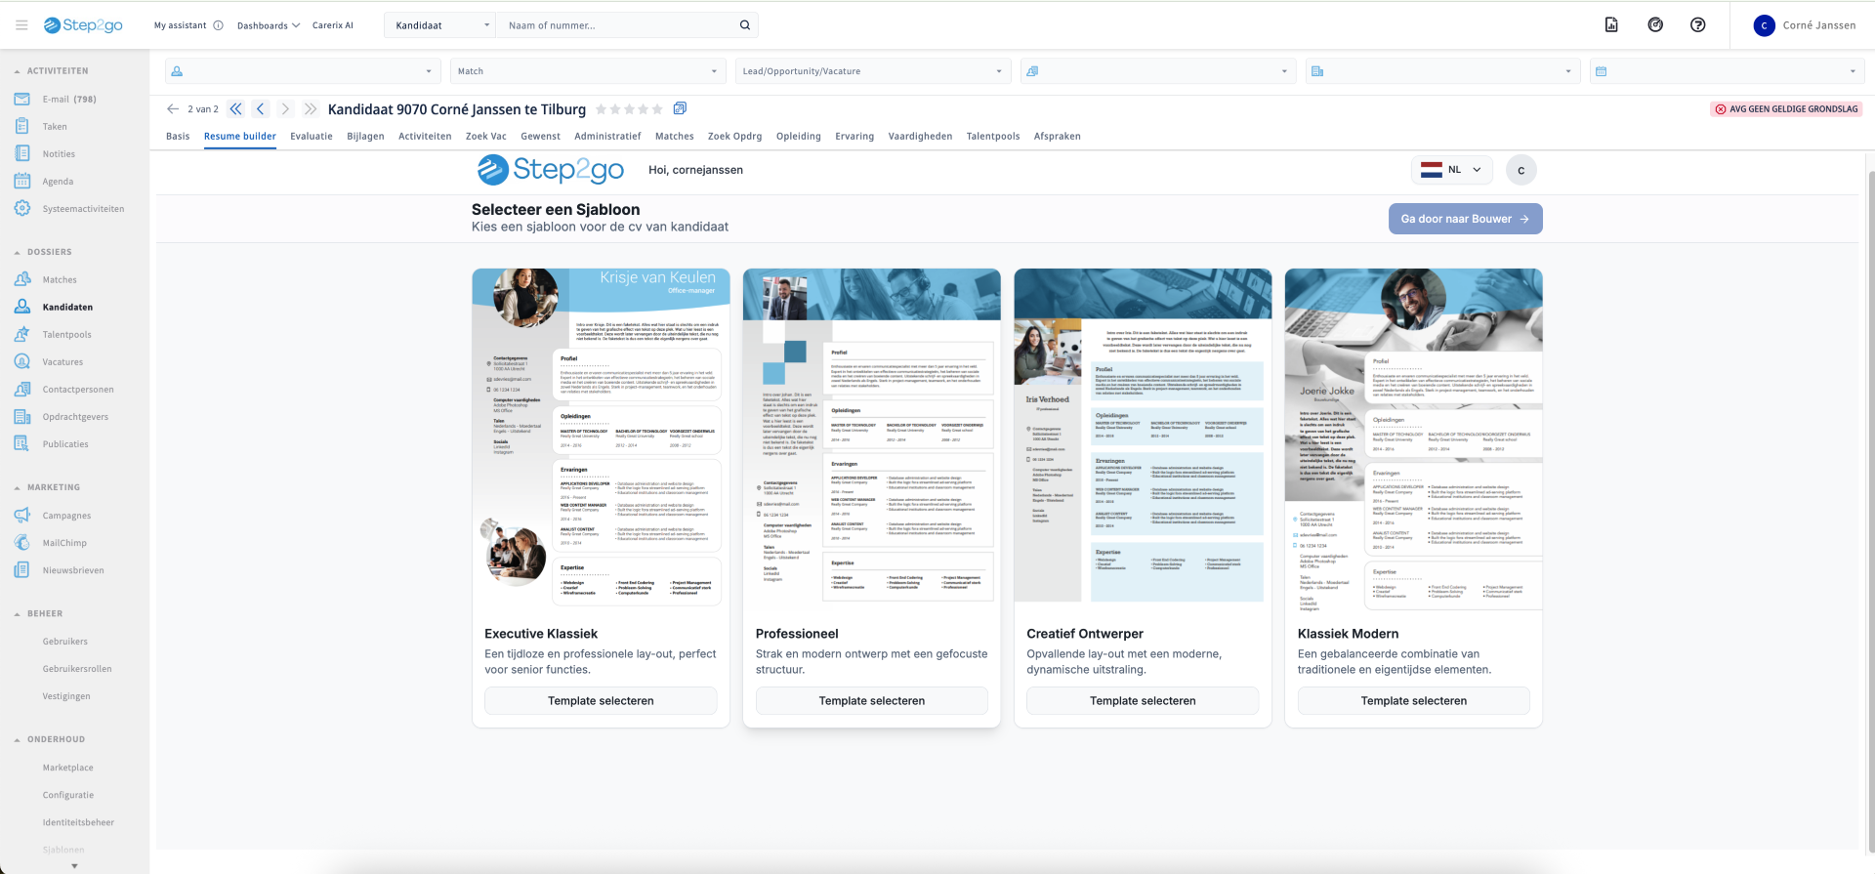
Task: Click the copy icon beside rating stars
Action: [680, 108]
